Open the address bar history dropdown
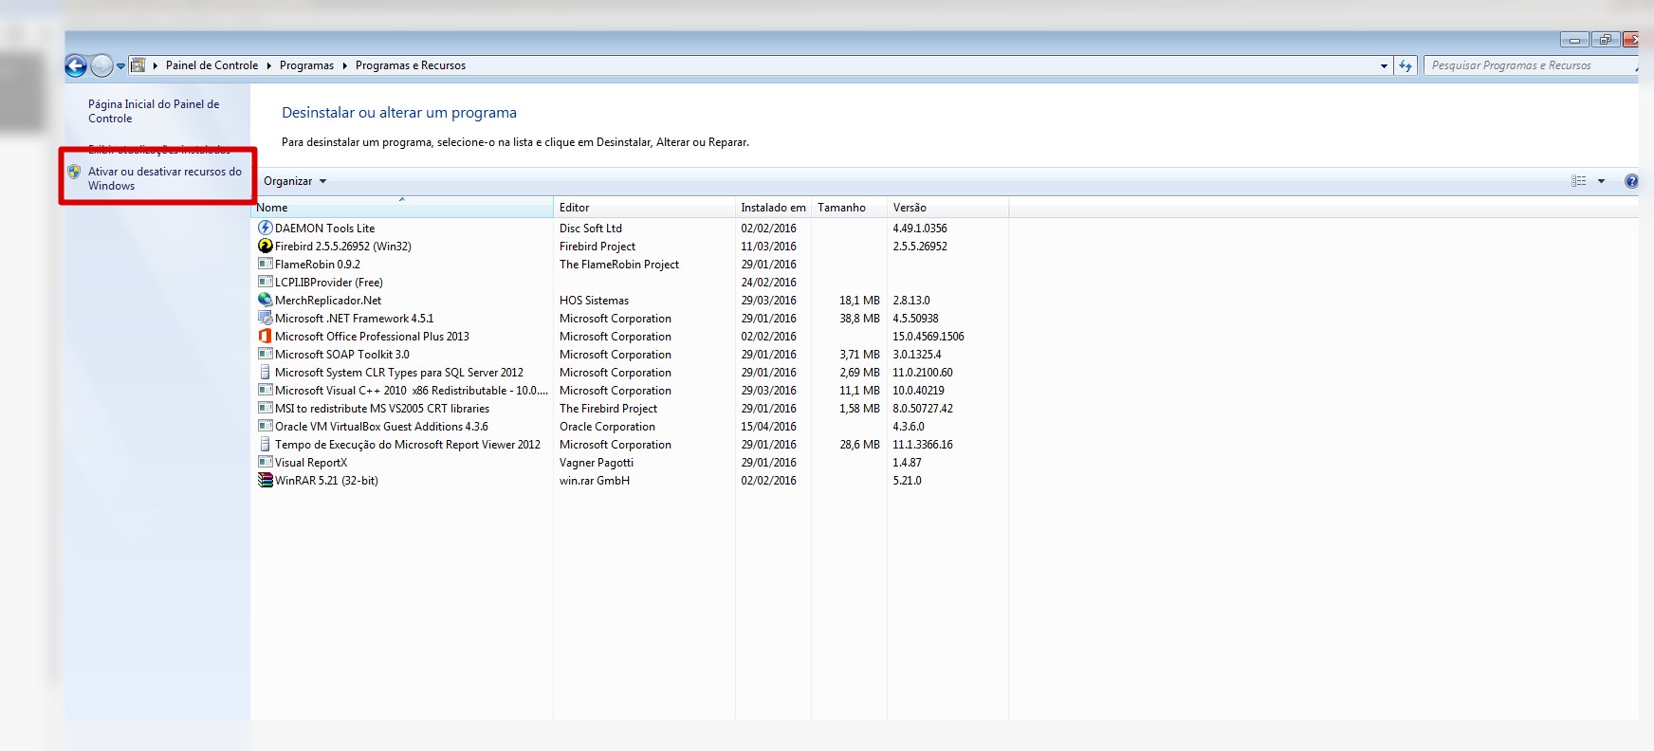The image size is (1654, 751). (x=1384, y=65)
